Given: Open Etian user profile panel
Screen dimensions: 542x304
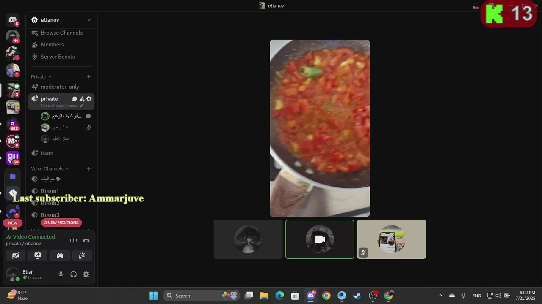Looking at the screenshot, I should tap(30, 274).
